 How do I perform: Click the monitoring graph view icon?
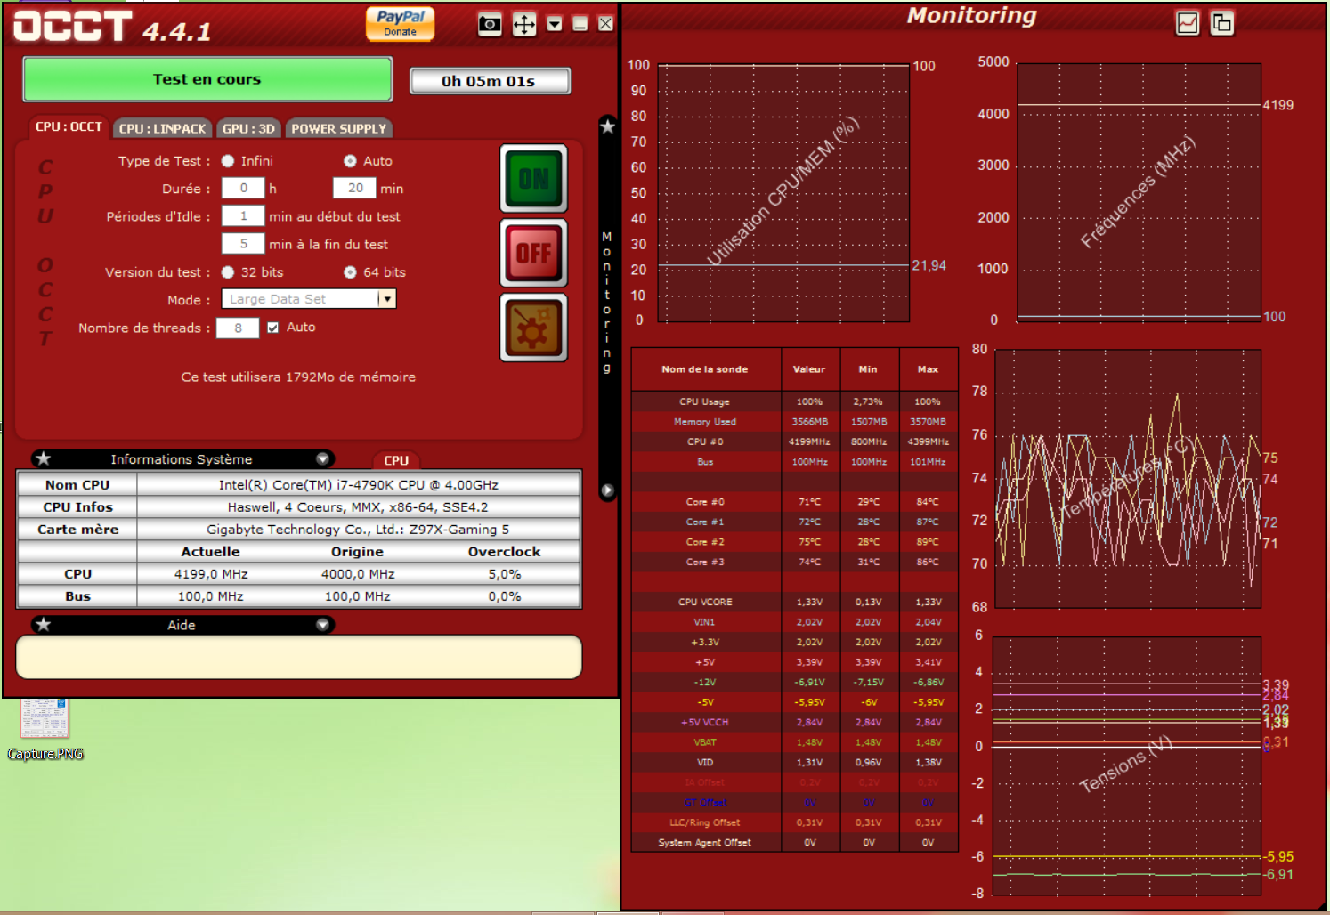[x=1188, y=23]
